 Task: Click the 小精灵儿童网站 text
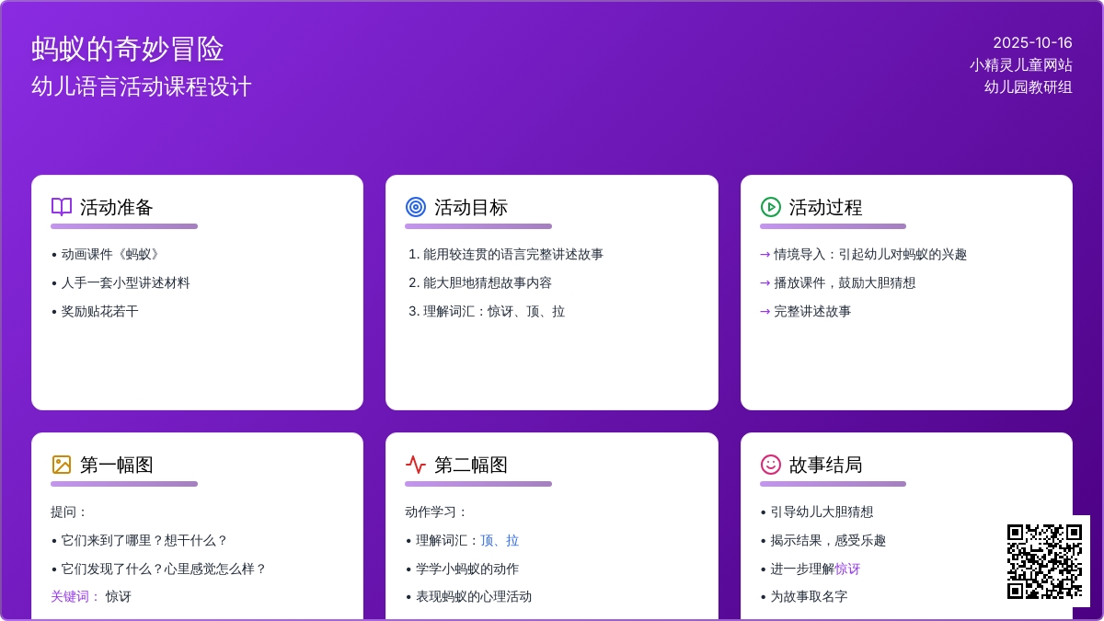[1020, 64]
